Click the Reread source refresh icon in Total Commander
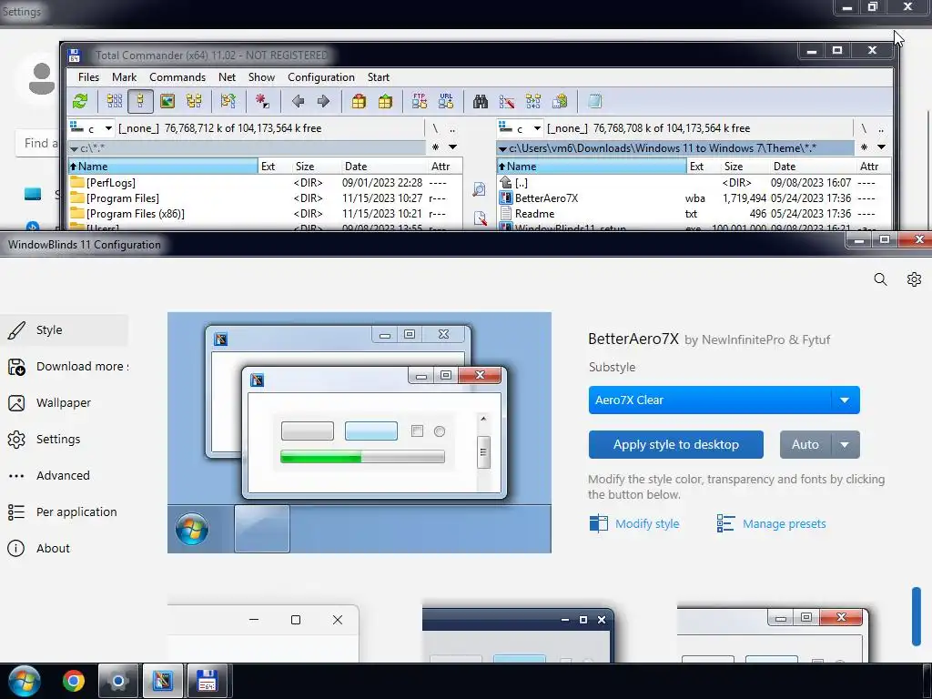 tap(80, 101)
